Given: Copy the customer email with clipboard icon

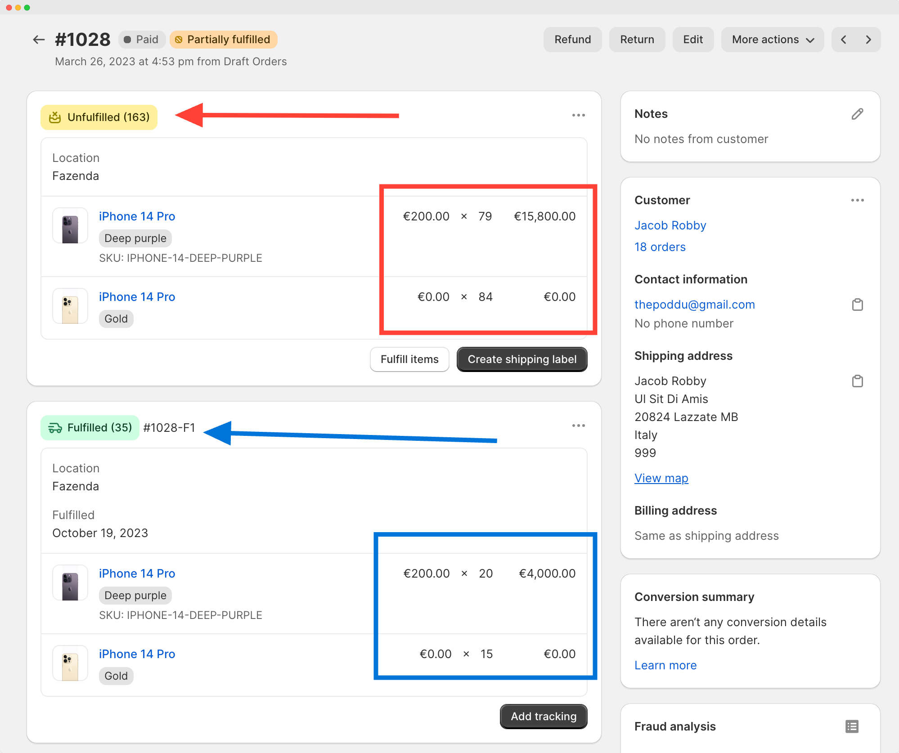Looking at the screenshot, I should click(x=858, y=305).
